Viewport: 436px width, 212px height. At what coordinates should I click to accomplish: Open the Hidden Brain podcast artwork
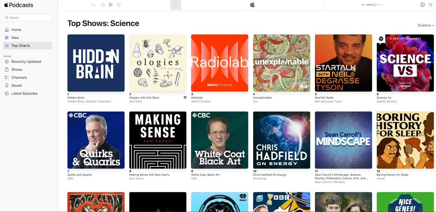click(x=96, y=63)
